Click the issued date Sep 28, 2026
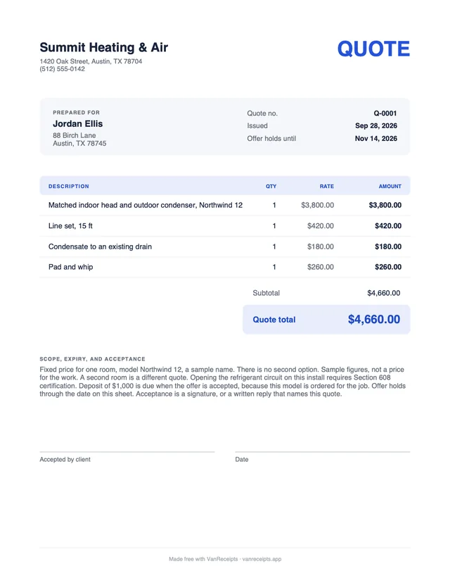Viewport: 450px width, 583px height. pos(376,125)
